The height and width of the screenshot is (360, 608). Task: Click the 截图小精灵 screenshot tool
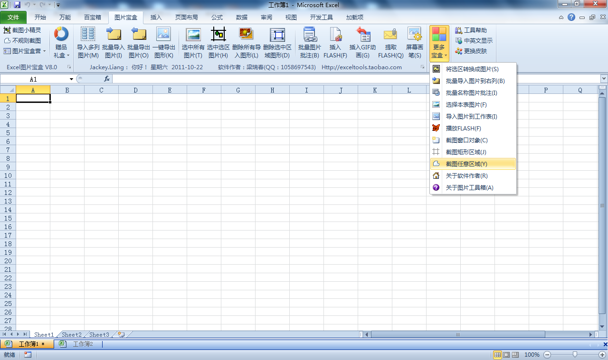[22, 30]
